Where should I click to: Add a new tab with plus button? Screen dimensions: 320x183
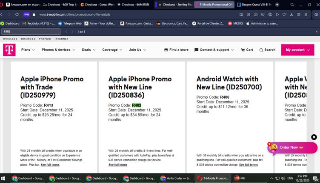(277, 5)
